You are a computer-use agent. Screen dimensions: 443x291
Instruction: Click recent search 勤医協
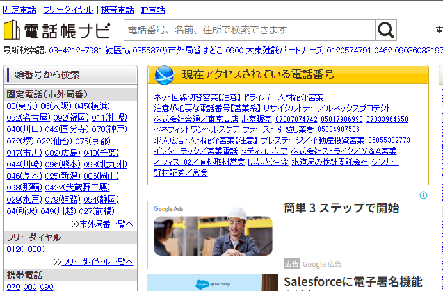[118, 51]
